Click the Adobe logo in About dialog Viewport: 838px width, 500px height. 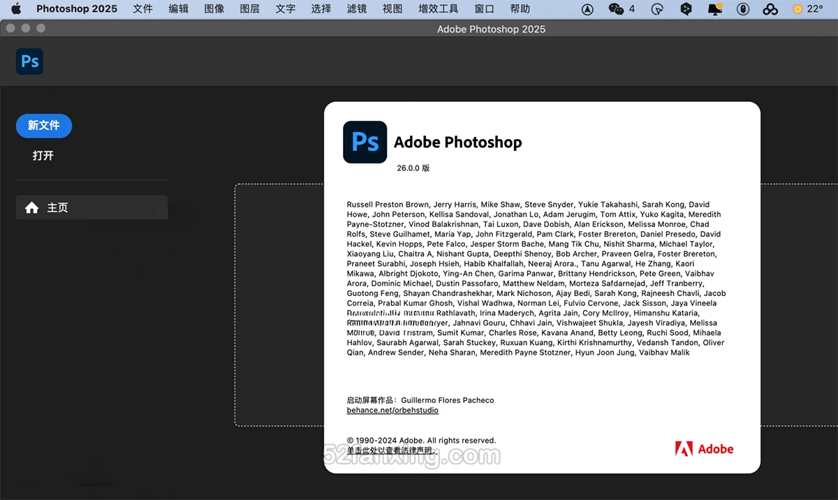[x=704, y=448]
